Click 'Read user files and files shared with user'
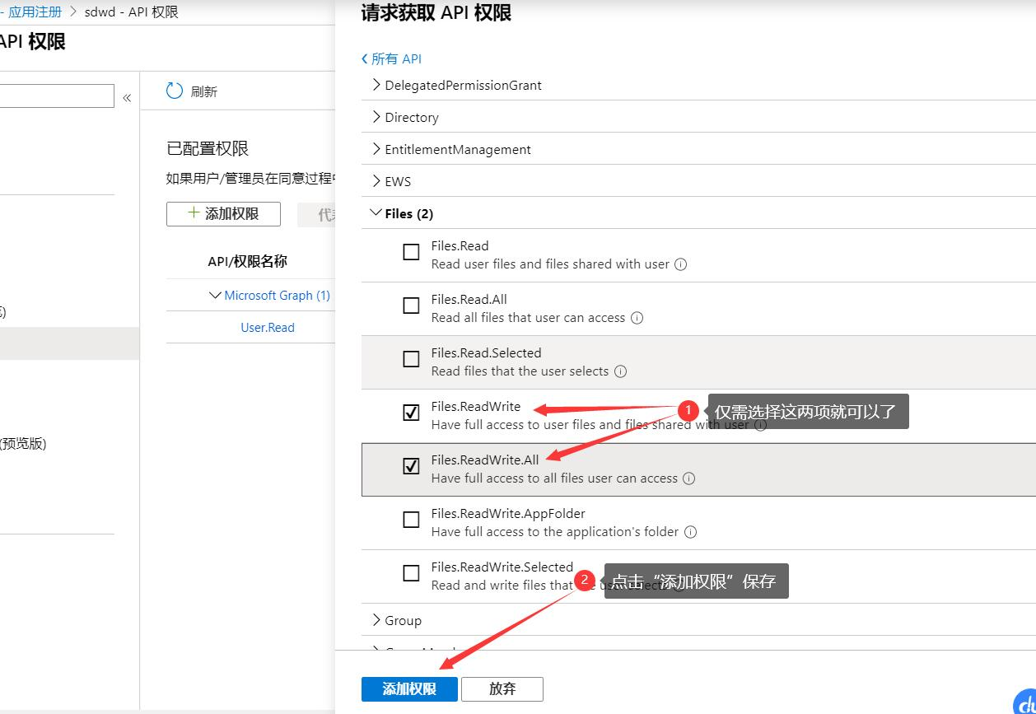Viewport: 1036px width, 714px height. (x=550, y=264)
